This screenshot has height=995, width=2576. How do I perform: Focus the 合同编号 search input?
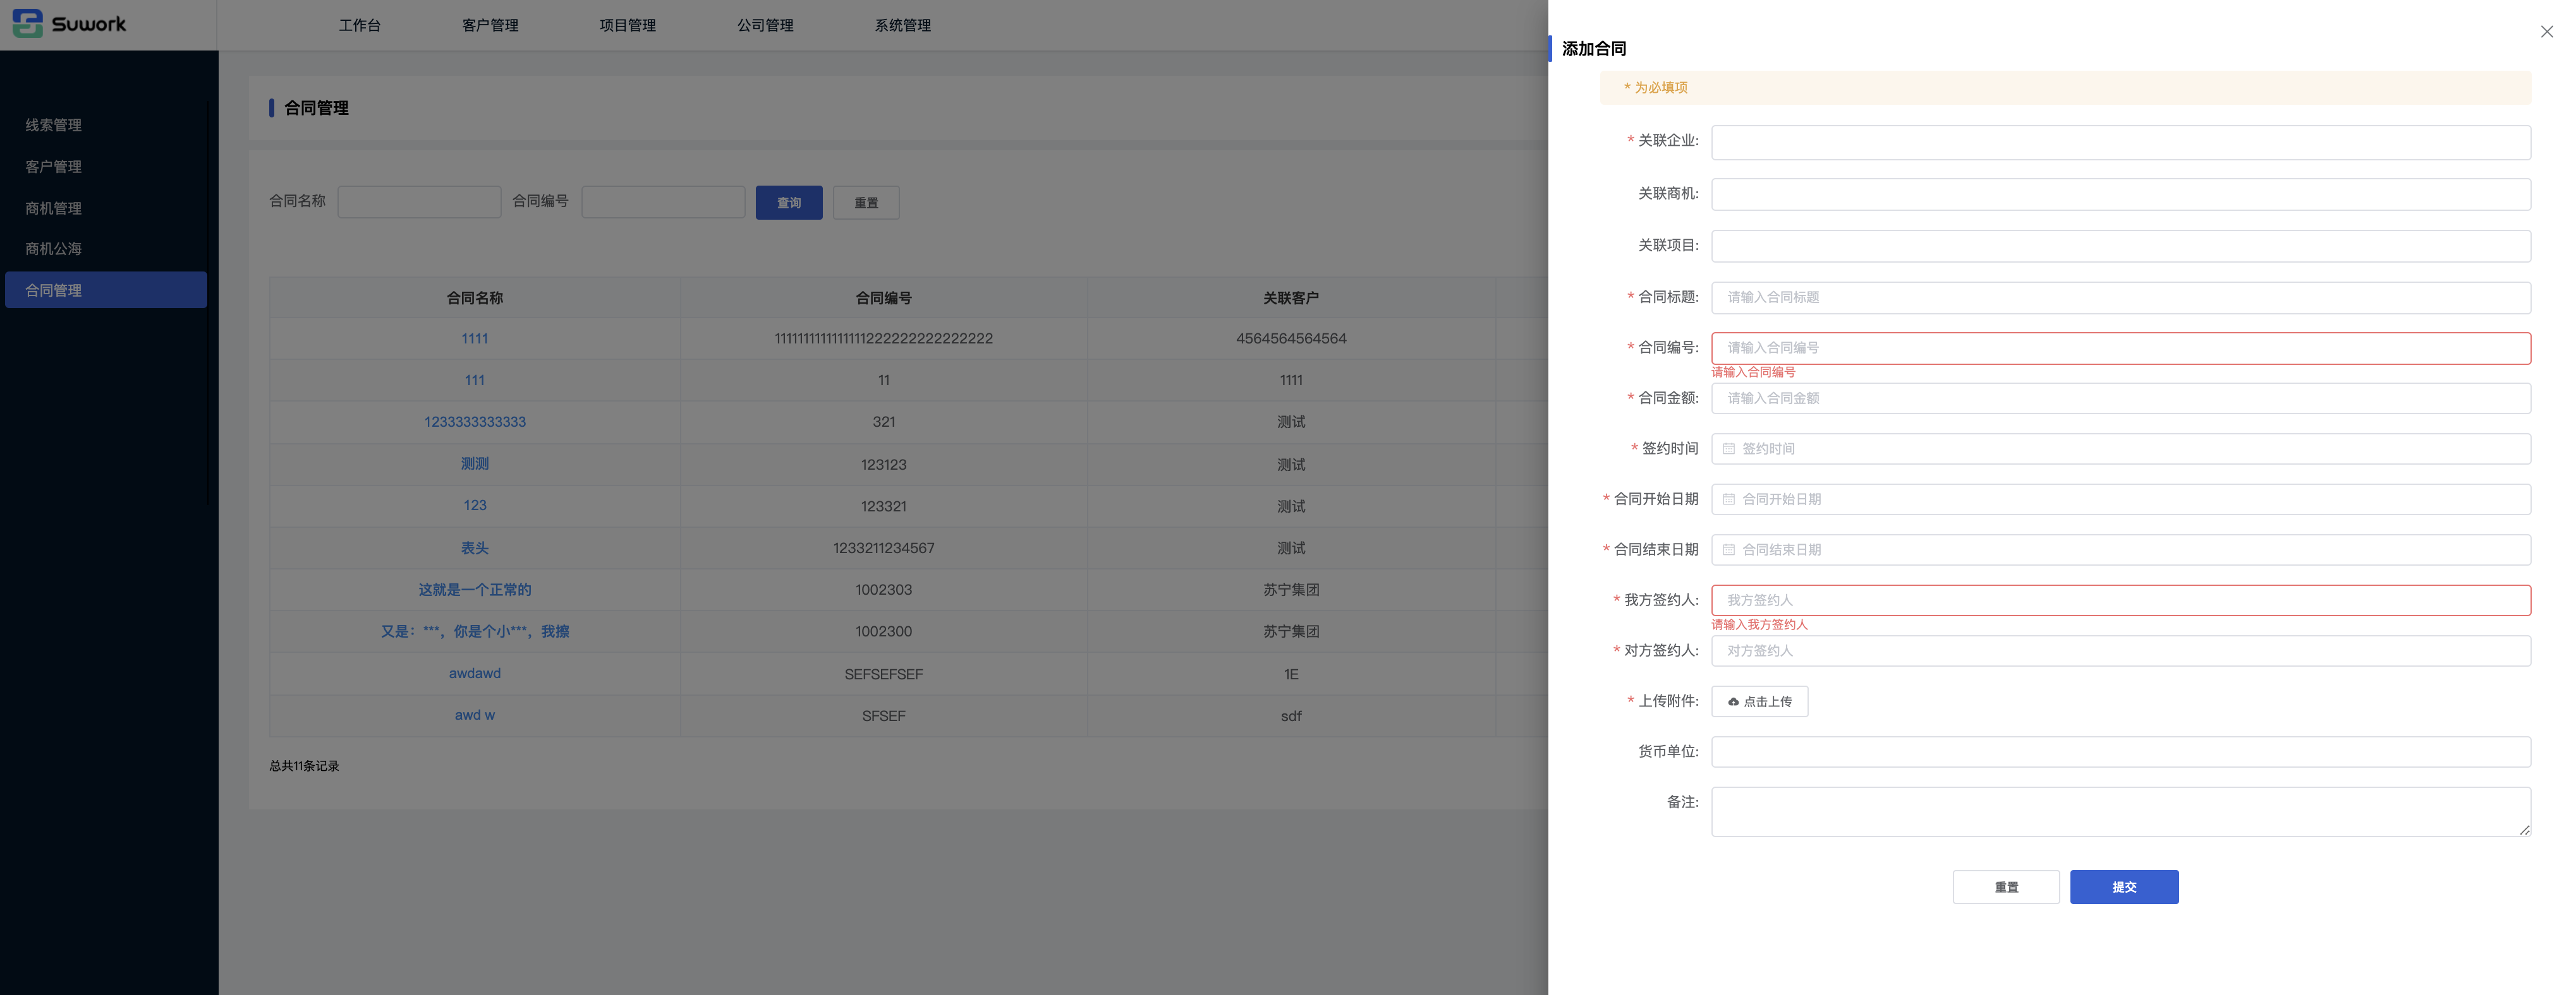[x=663, y=202]
